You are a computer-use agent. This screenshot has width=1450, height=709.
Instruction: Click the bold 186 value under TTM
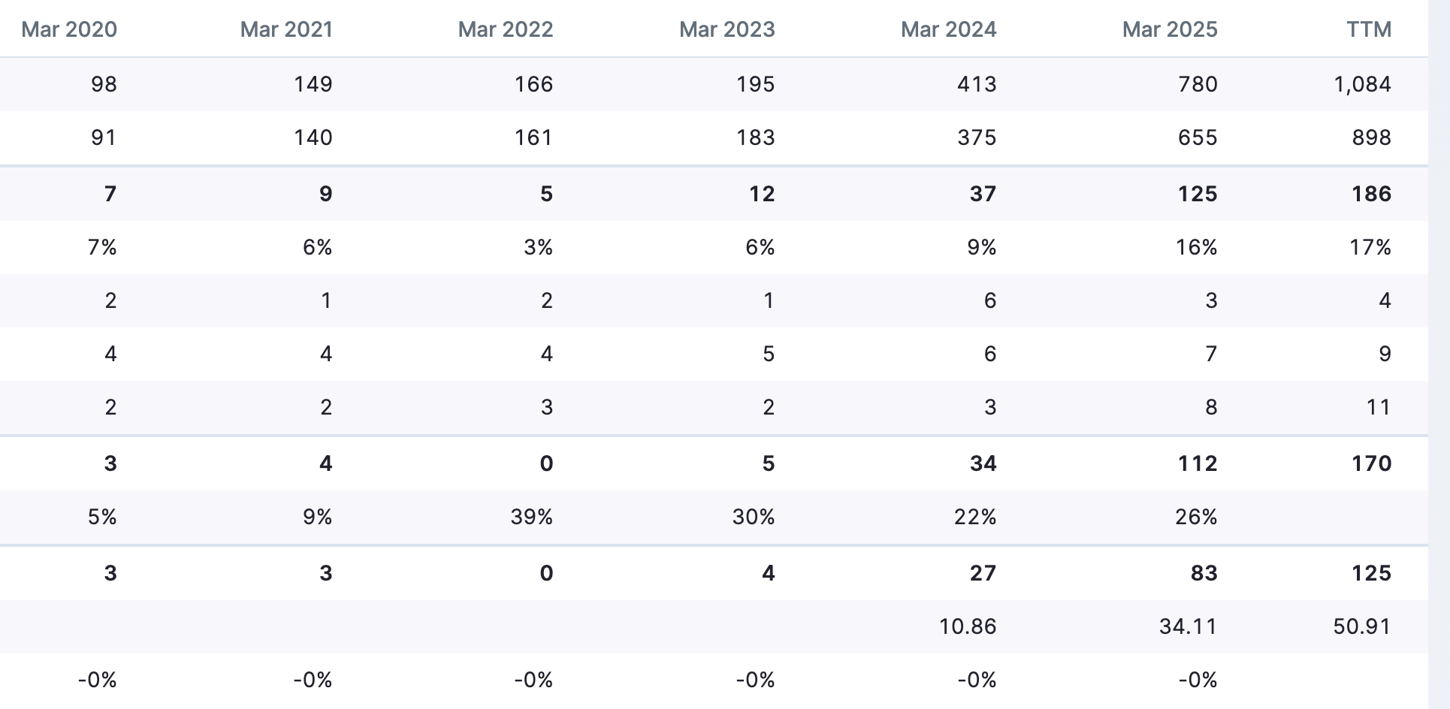click(x=1371, y=194)
